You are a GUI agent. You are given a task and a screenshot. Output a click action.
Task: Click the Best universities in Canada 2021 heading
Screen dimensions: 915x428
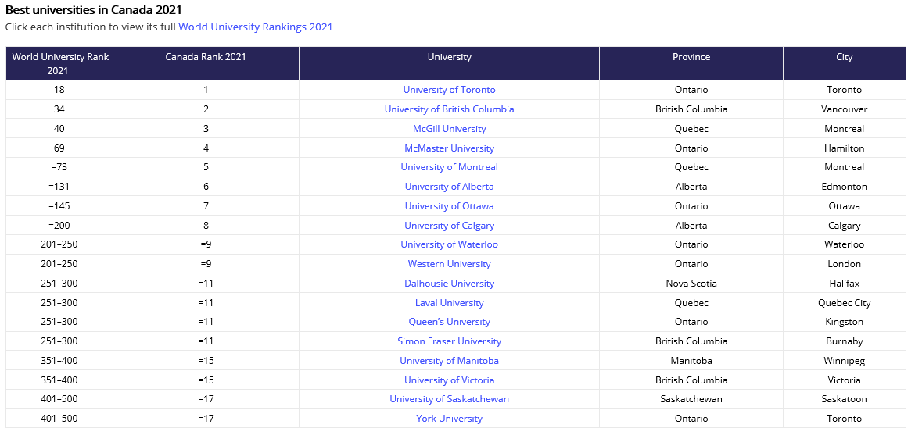93,10
